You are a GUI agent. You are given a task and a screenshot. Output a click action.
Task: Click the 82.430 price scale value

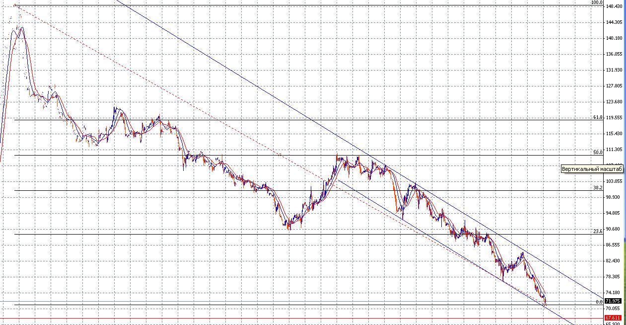click(614, 261)
